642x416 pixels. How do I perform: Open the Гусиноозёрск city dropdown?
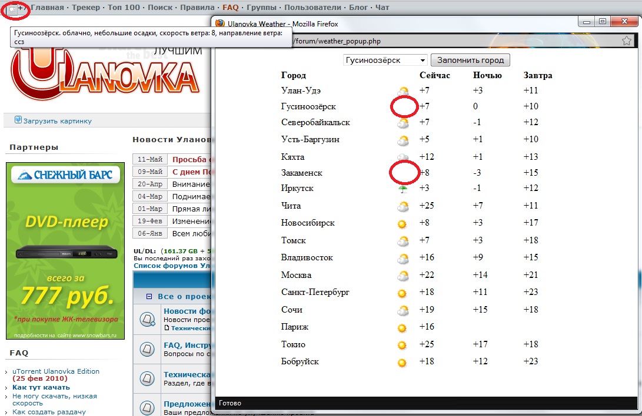click(385, 60)
